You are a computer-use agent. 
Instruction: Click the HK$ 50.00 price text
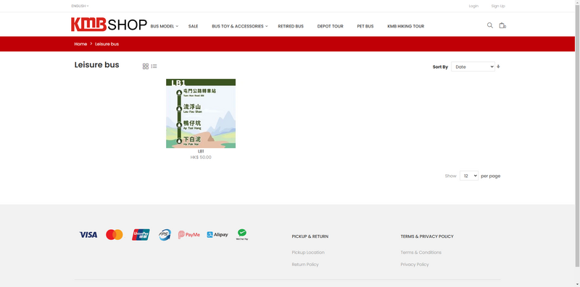tap(201, 157)
